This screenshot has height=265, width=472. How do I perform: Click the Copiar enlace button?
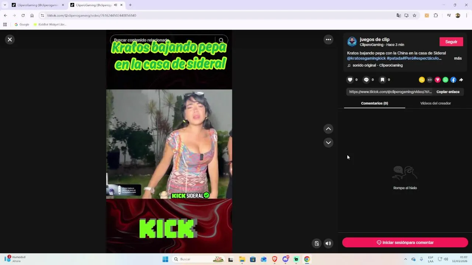pyautogui.click(x=448, y=92)
